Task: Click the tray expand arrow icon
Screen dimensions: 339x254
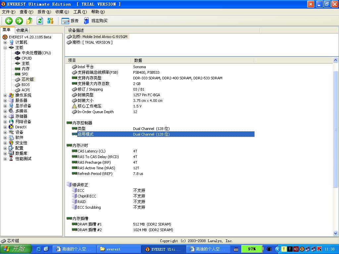Action: (x=277, y=249)
